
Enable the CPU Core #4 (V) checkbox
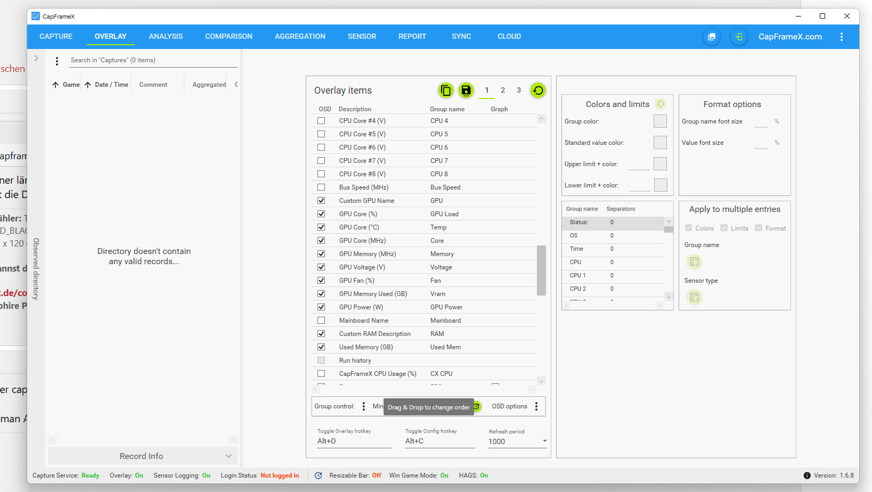click(321, 121)
